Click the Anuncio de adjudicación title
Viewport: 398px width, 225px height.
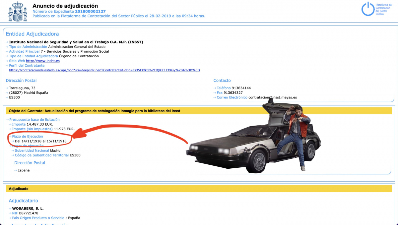coord(65,6)
